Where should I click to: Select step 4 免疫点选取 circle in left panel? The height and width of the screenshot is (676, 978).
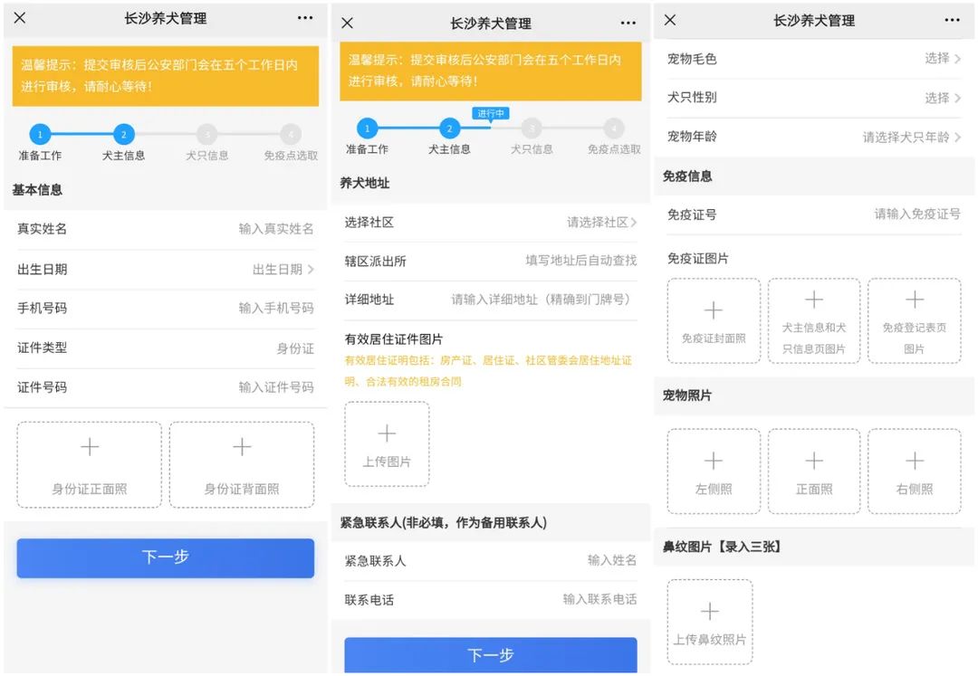[x=291, y=134]
